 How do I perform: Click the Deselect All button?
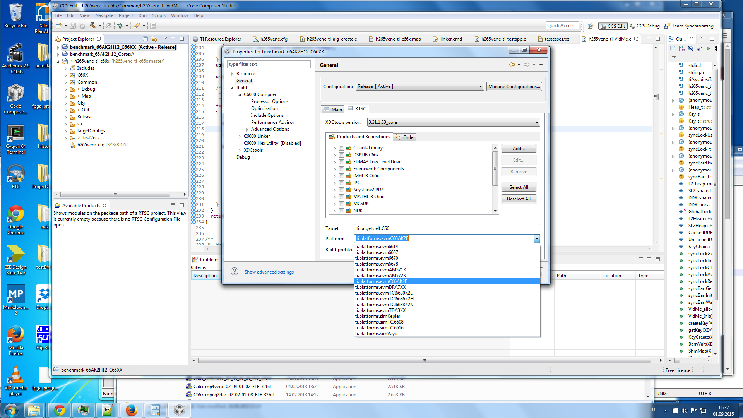[x=519, y=199]
